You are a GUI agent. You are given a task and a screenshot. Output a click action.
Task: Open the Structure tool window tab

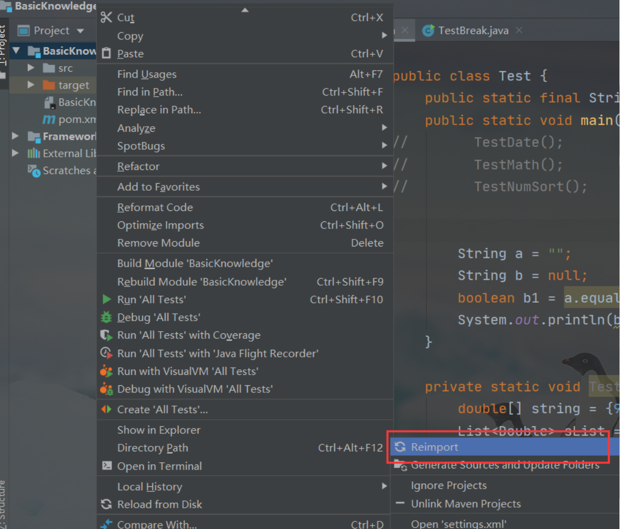[4, 504]
